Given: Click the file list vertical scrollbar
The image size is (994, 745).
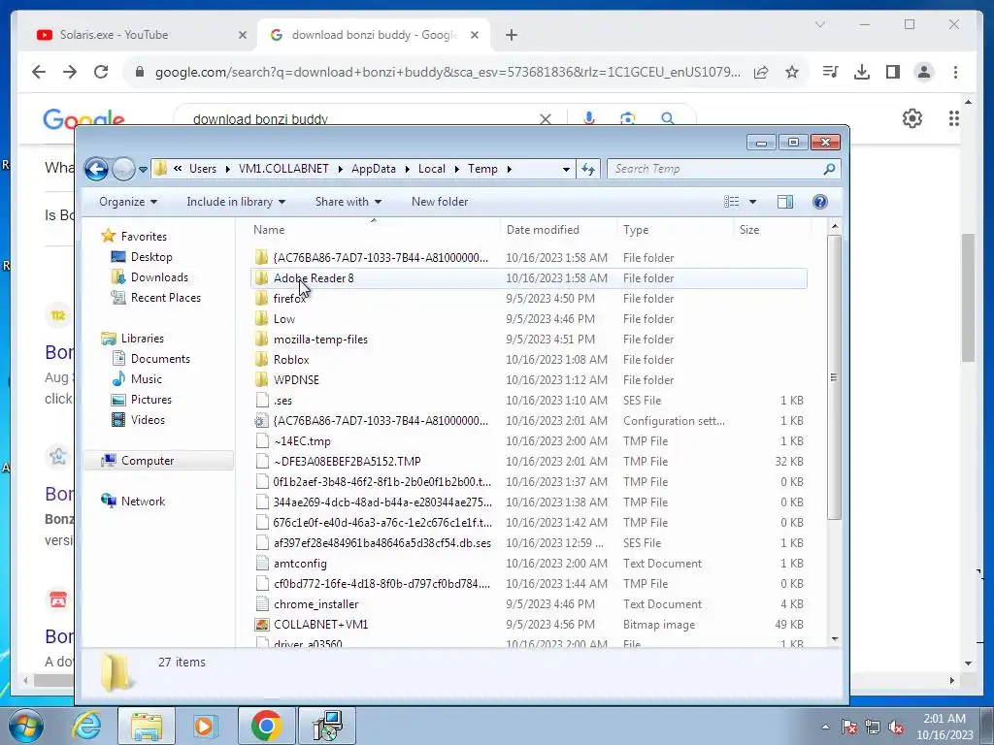Looking at the screenshot, I should 834,377.
